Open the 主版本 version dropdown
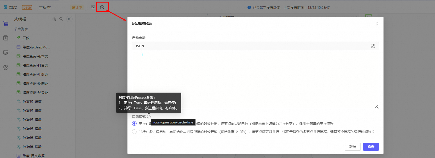435x158 pixels. [61, 7]
